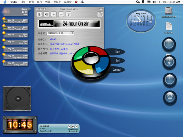The image size is (183, 137).
Task: Open the soda.txt file on desktop
Action: 169,26
